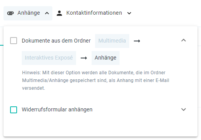Image resolution: width=201 pixels, height=140 pixels.
Task: Expand the Widerrufsformular anhängen section
Action: (184, 109)
